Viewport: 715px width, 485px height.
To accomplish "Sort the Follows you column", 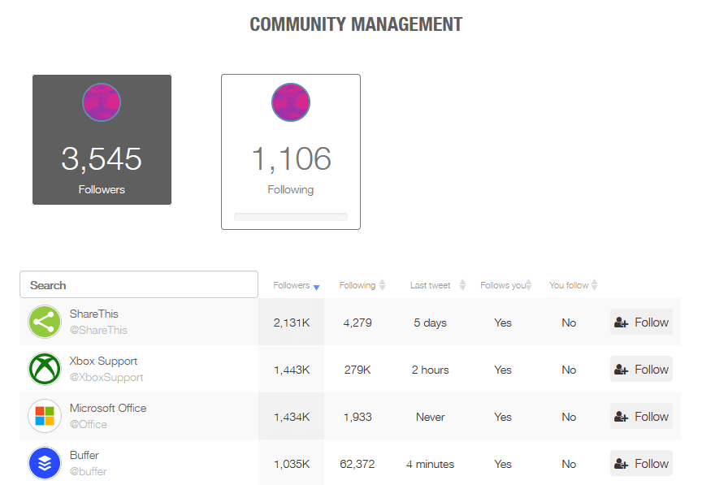I will coord(501,285).
